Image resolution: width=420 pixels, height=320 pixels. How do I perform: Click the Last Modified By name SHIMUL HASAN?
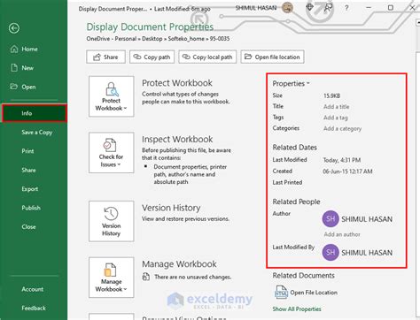click(x=367, y=253)
